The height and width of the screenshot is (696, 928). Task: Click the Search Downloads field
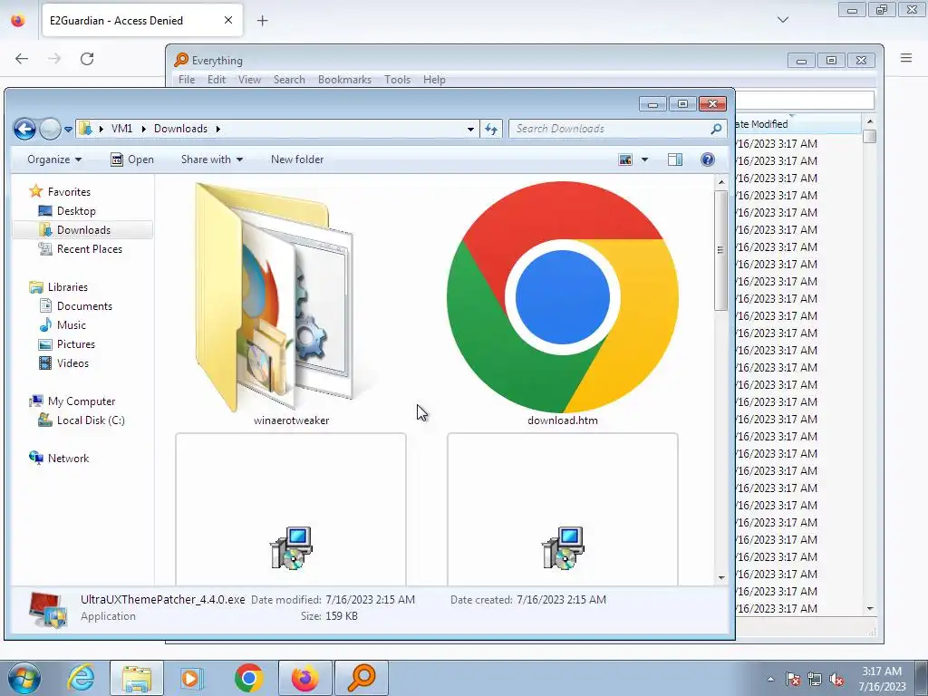pyautogui.click(x=618, y=129)
